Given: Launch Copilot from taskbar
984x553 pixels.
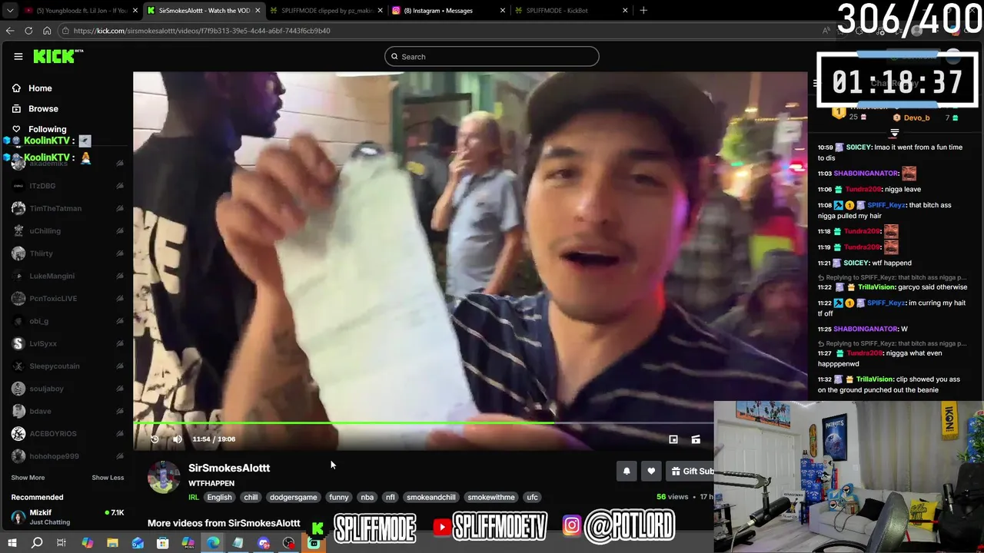Looking at the screenshot, I should 87,543.
